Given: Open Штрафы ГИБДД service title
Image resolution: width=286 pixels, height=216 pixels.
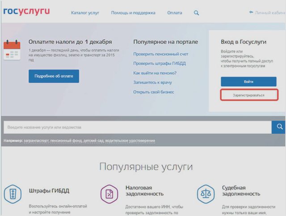Looking at the screenshot, I should [x=49, y=191].
